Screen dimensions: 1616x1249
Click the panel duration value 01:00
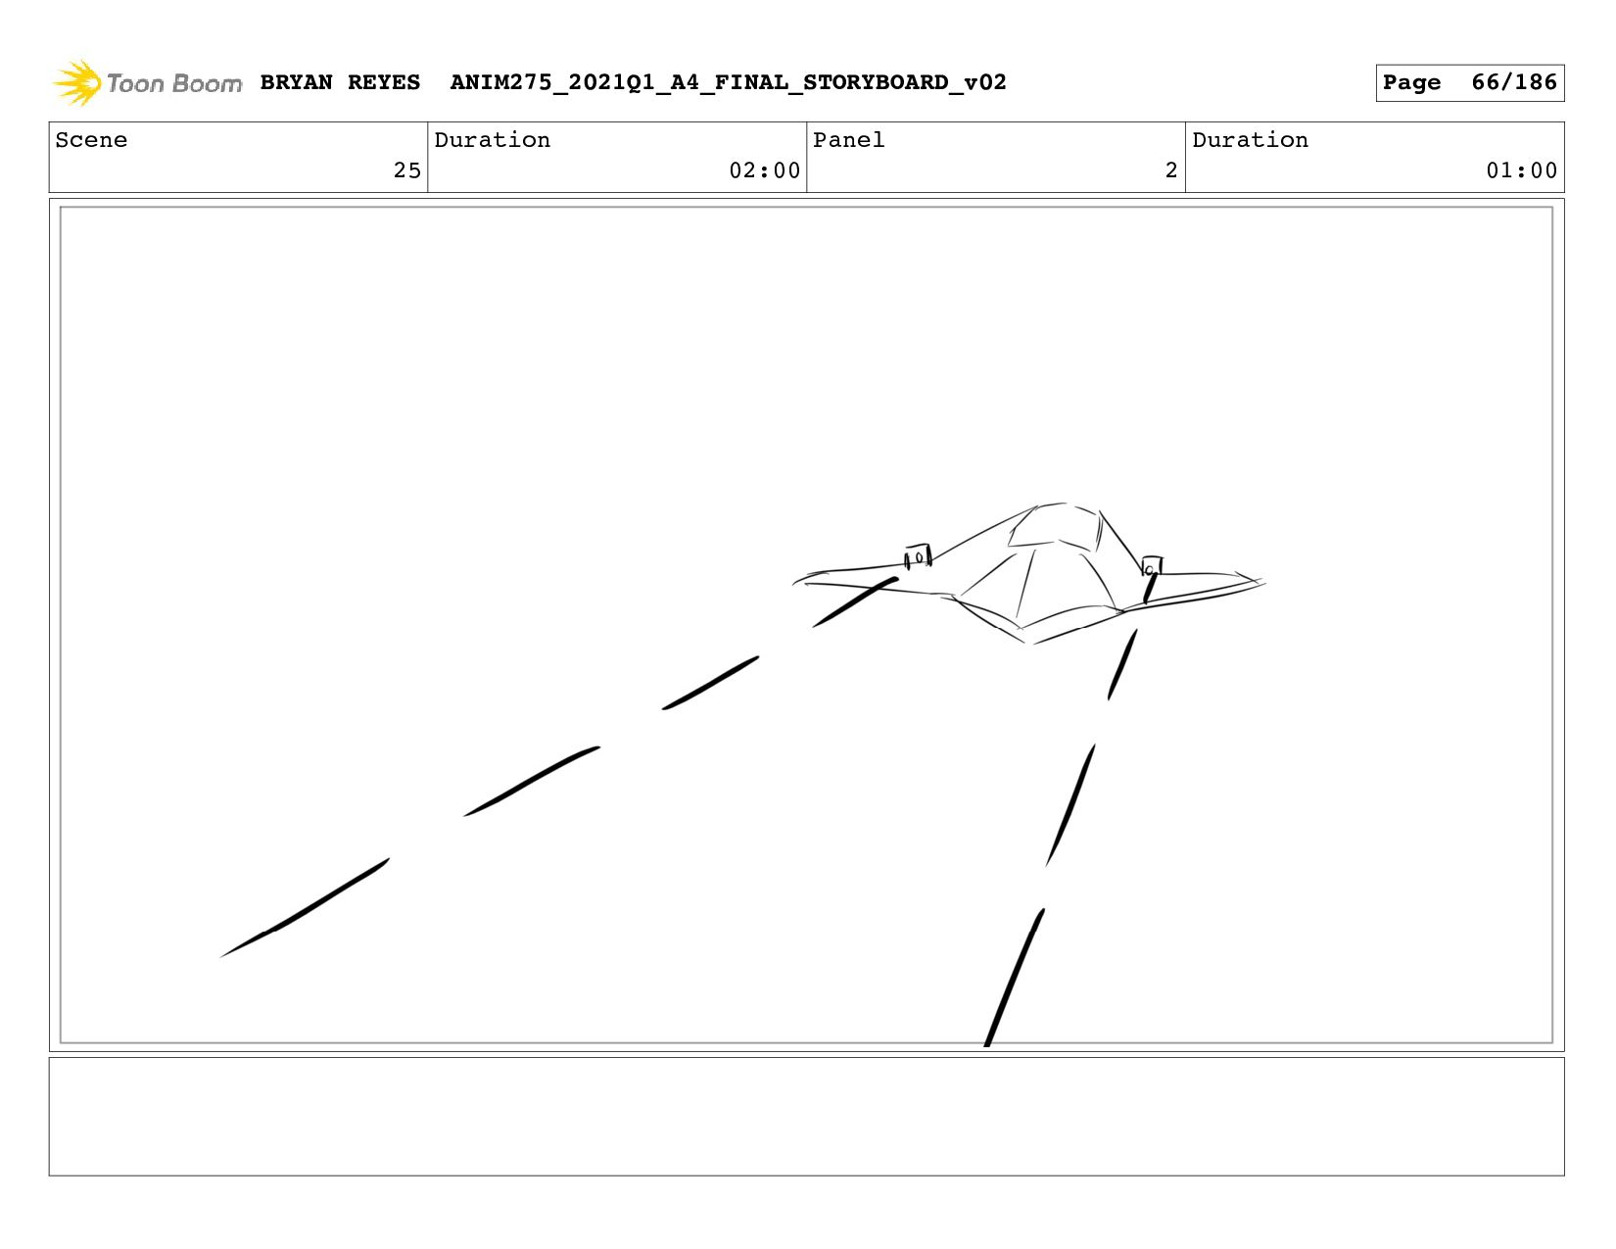(1521, 170)
